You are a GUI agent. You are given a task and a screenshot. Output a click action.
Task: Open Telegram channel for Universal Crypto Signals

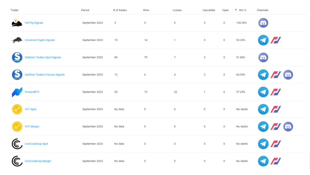click(263, 40)
